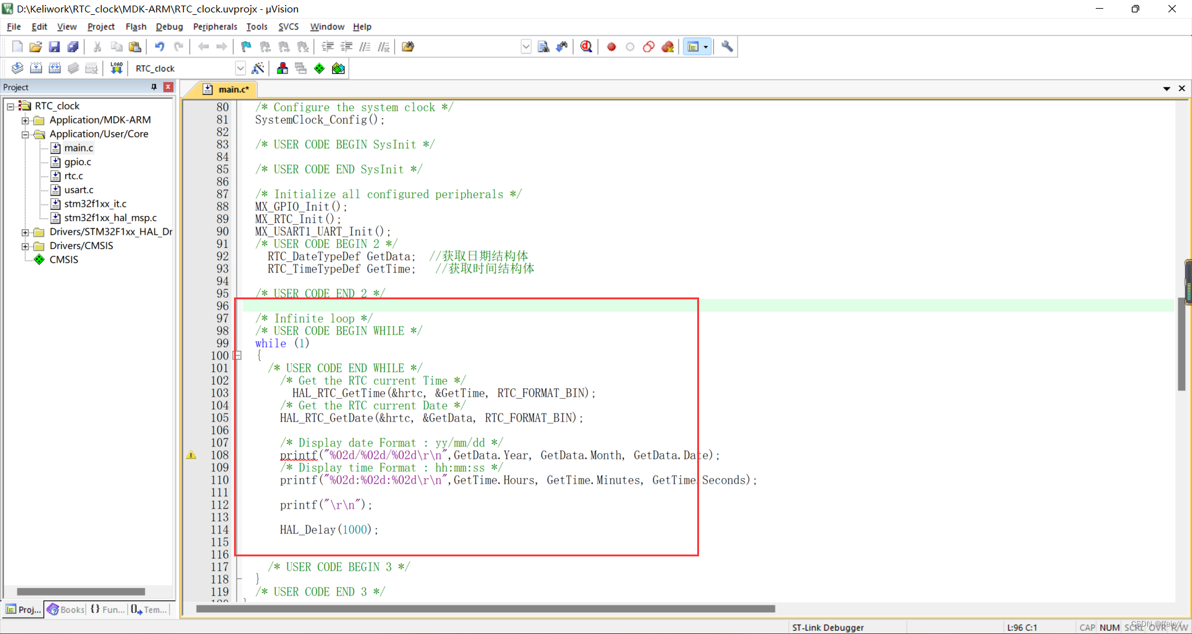Image resolution: width=1192 pixels, height=634 pixels.
Task: Download code to flash with LOAD button
Action: tap(116, 68)
